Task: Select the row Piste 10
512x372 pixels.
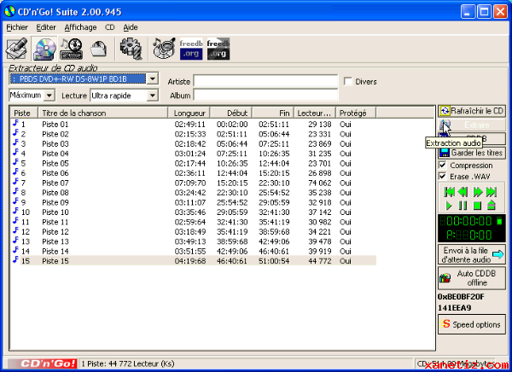Action: tap(194, 212)
